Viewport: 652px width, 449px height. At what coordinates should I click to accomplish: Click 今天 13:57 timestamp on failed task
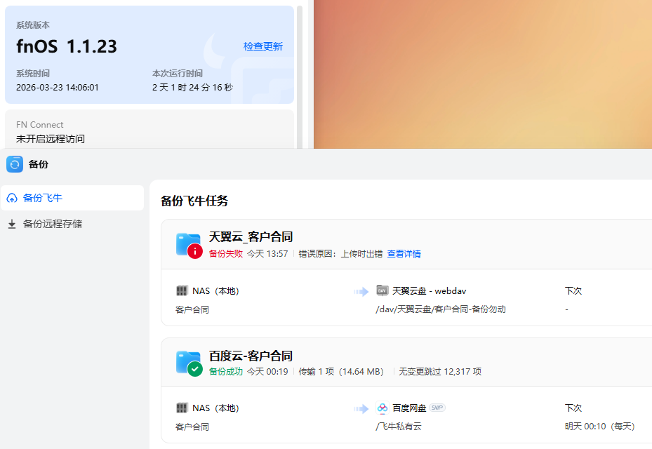pyautogui.click(x=267, y=253)
